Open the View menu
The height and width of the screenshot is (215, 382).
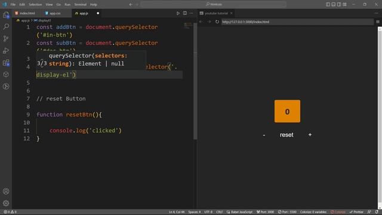click(49, 4)
